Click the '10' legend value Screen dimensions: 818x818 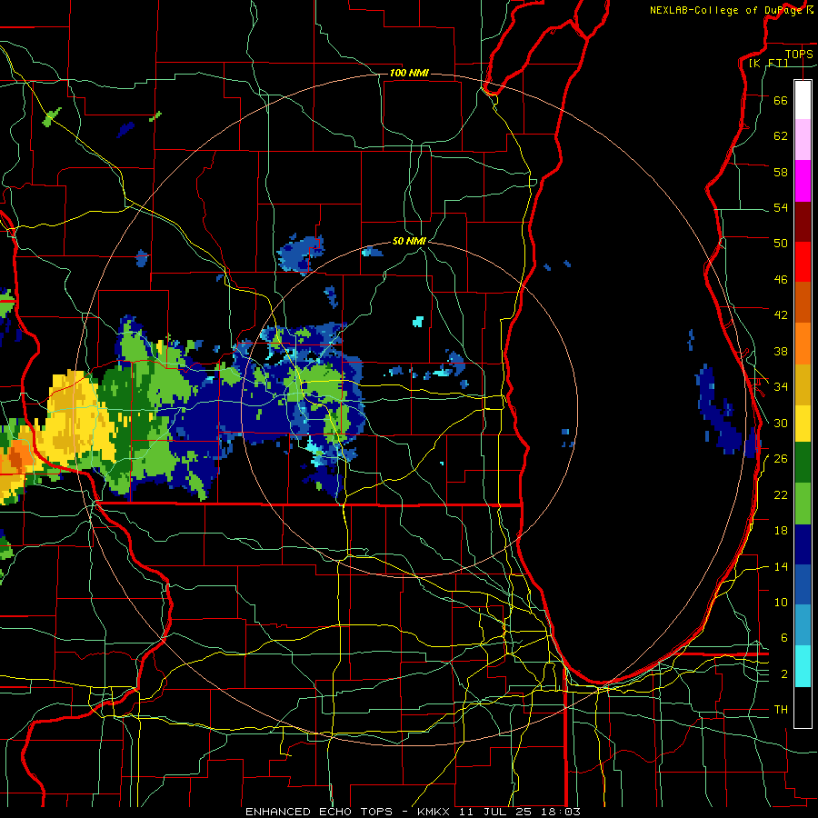click(781, 602)
